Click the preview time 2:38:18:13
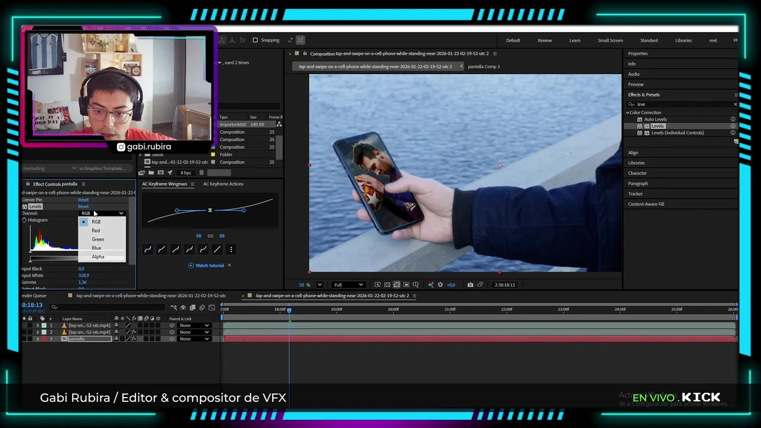This screenshot has width=761, height=428. tap(505, 285)
